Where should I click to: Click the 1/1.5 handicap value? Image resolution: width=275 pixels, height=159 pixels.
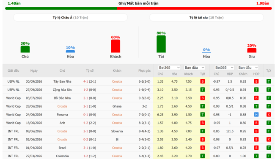pos(230,131)
